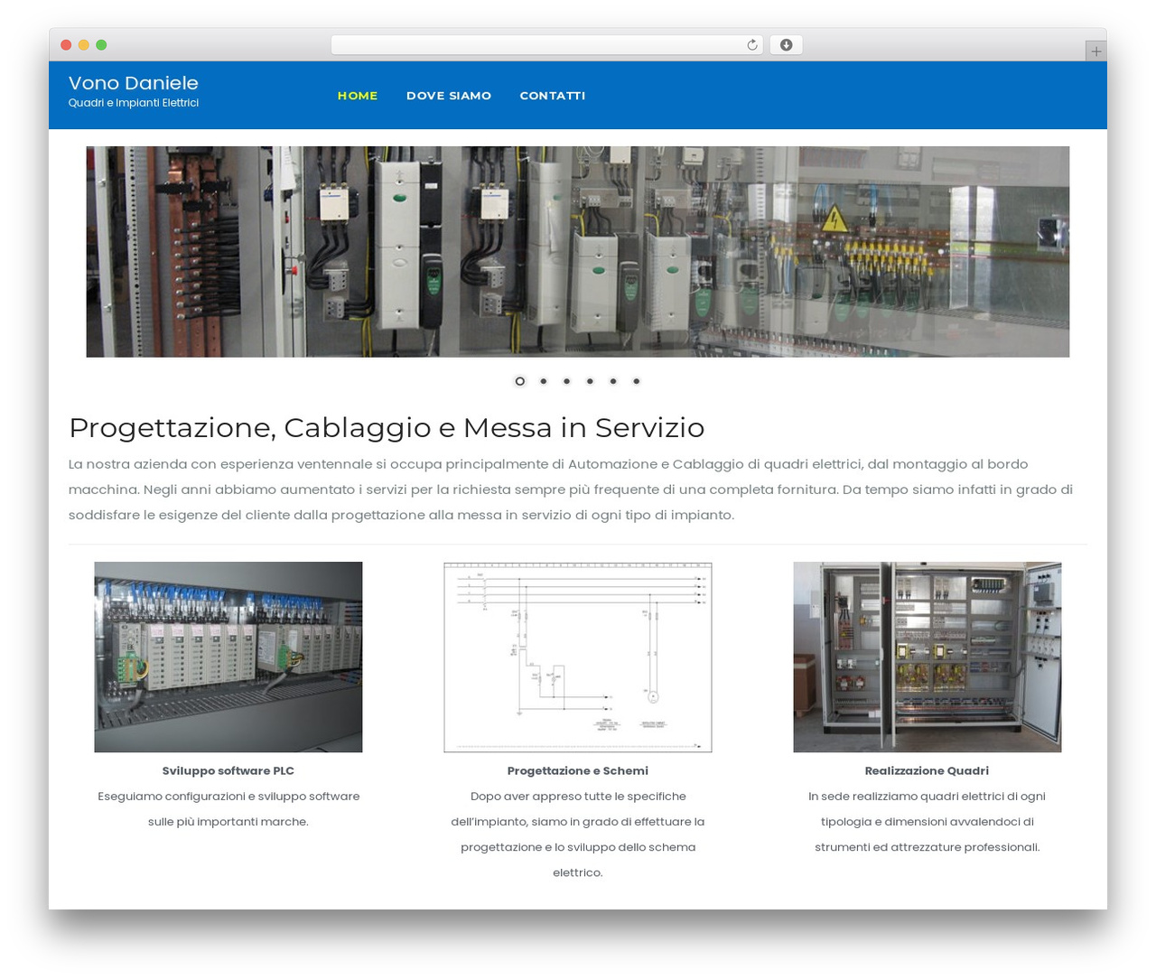The width and height of the screenshot is (1156, 979).
Task: Click the electrical panel slider banner image
Action: [x=578, y=252]
